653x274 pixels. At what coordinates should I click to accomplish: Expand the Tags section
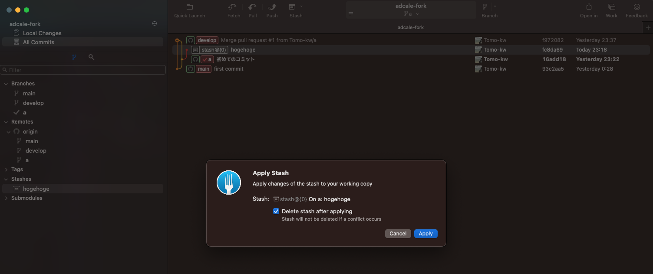pyautogui.click(x=6, y=169)
